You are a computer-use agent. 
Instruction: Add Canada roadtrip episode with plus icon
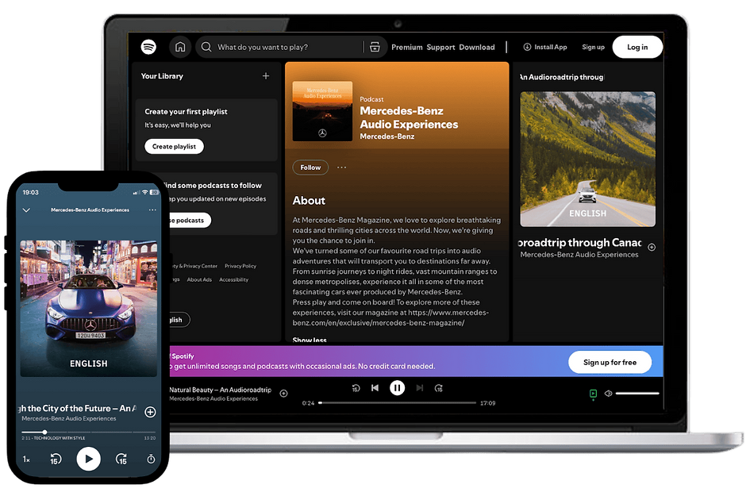(652, 248)
